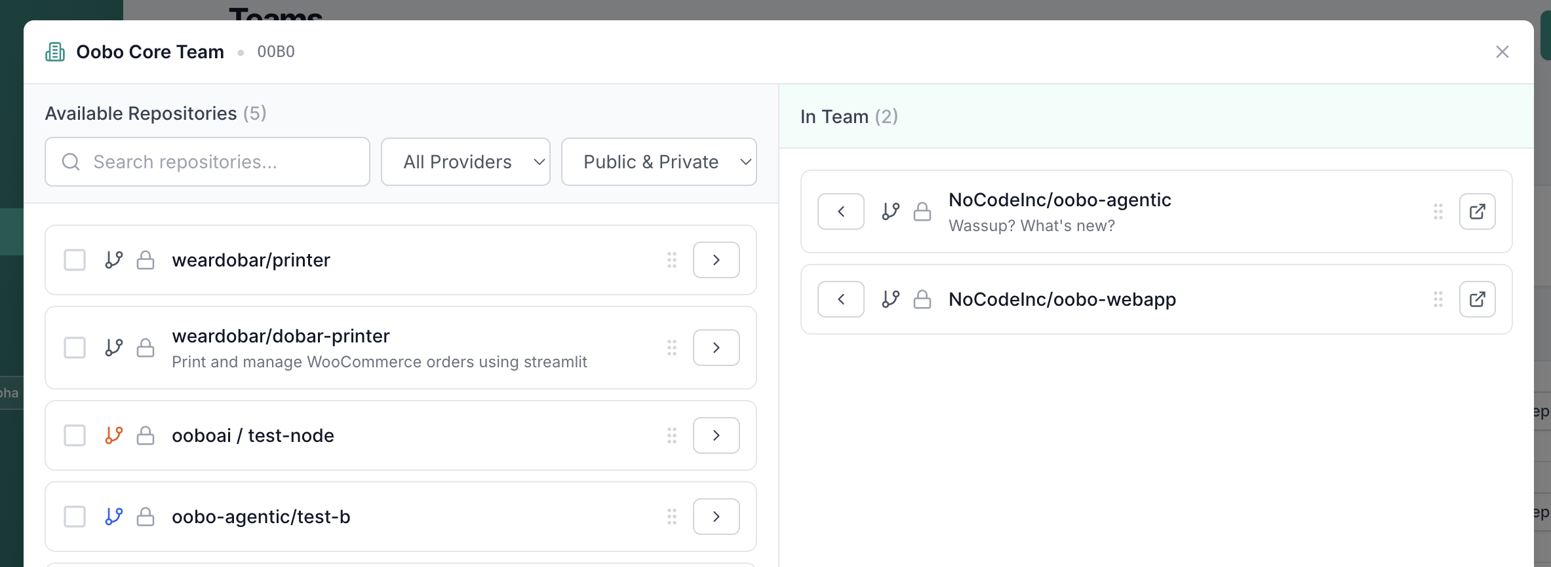Grab the drag handle on oobo-agentic/test-b
1551x567 pixels.
pos(672,517)
